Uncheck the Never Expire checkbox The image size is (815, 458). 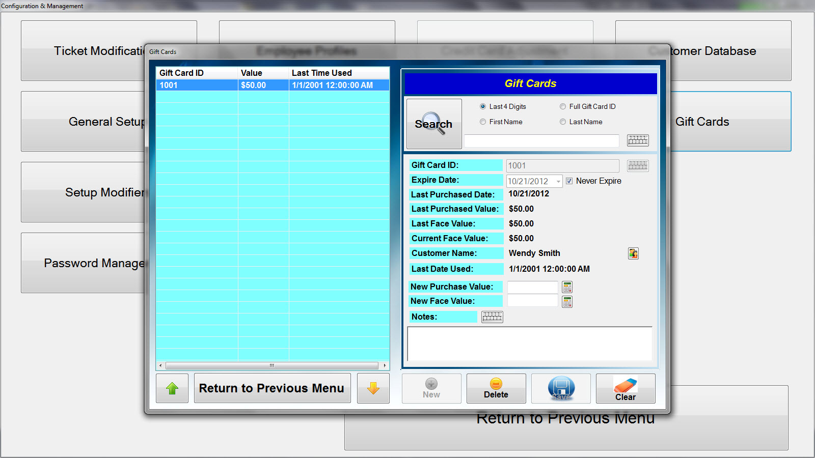(569, 181)
